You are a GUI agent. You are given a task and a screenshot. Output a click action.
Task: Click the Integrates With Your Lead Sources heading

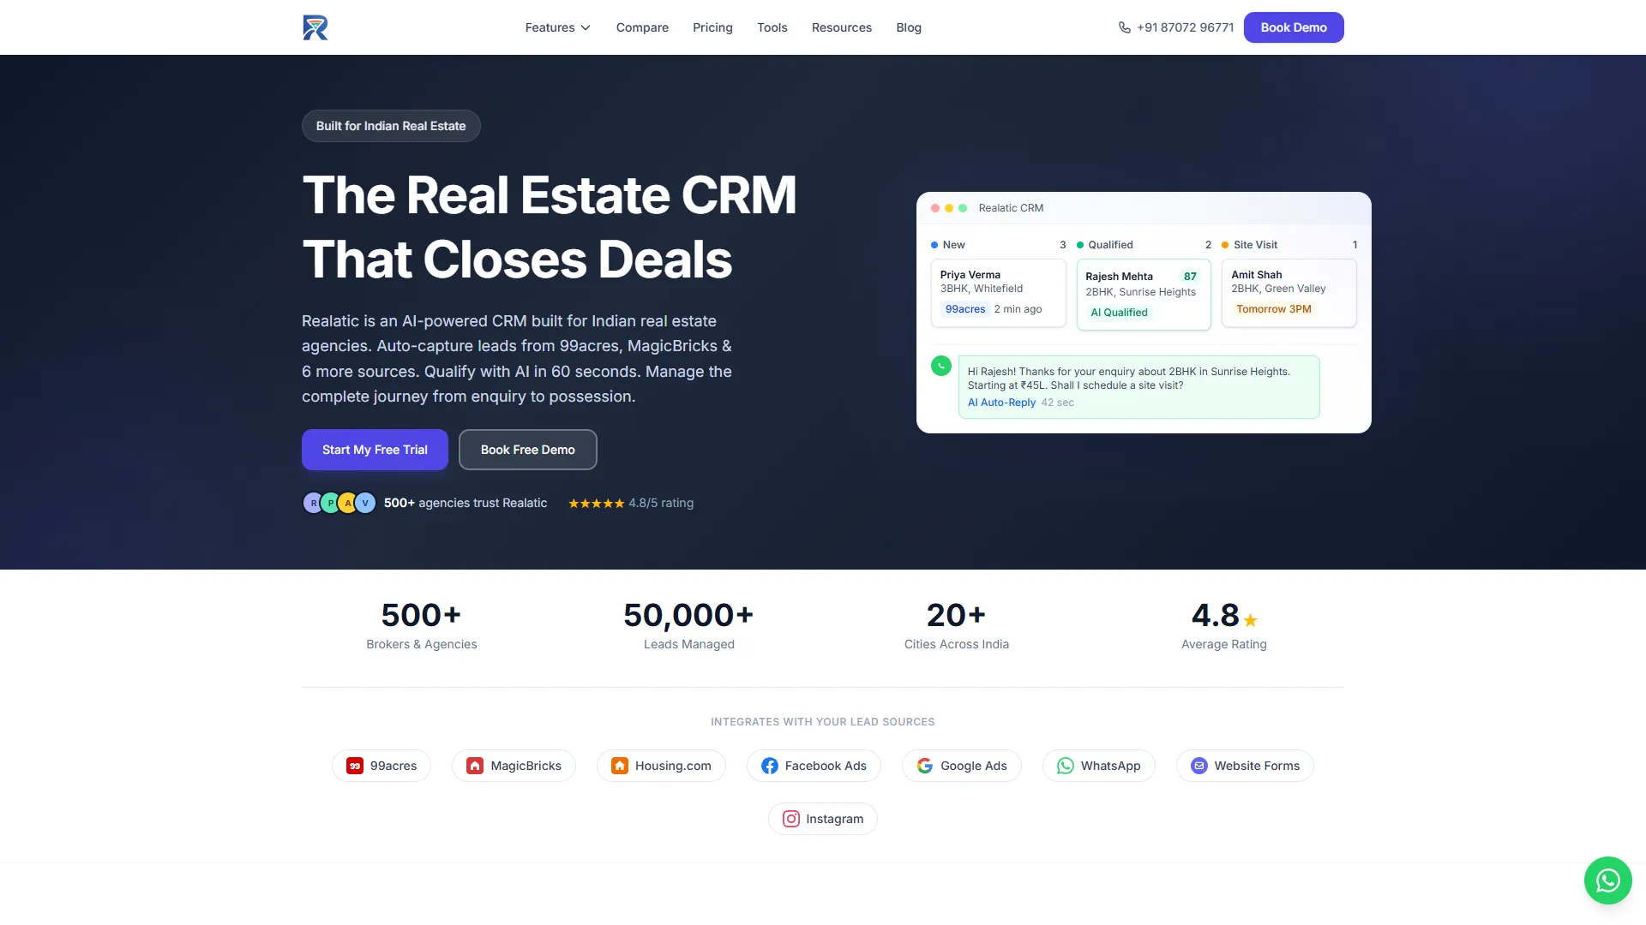click(x=822, y=722)
